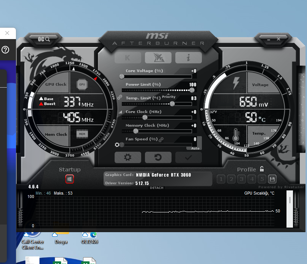Click GPU chip icon in gauge

tap(82, 85)
